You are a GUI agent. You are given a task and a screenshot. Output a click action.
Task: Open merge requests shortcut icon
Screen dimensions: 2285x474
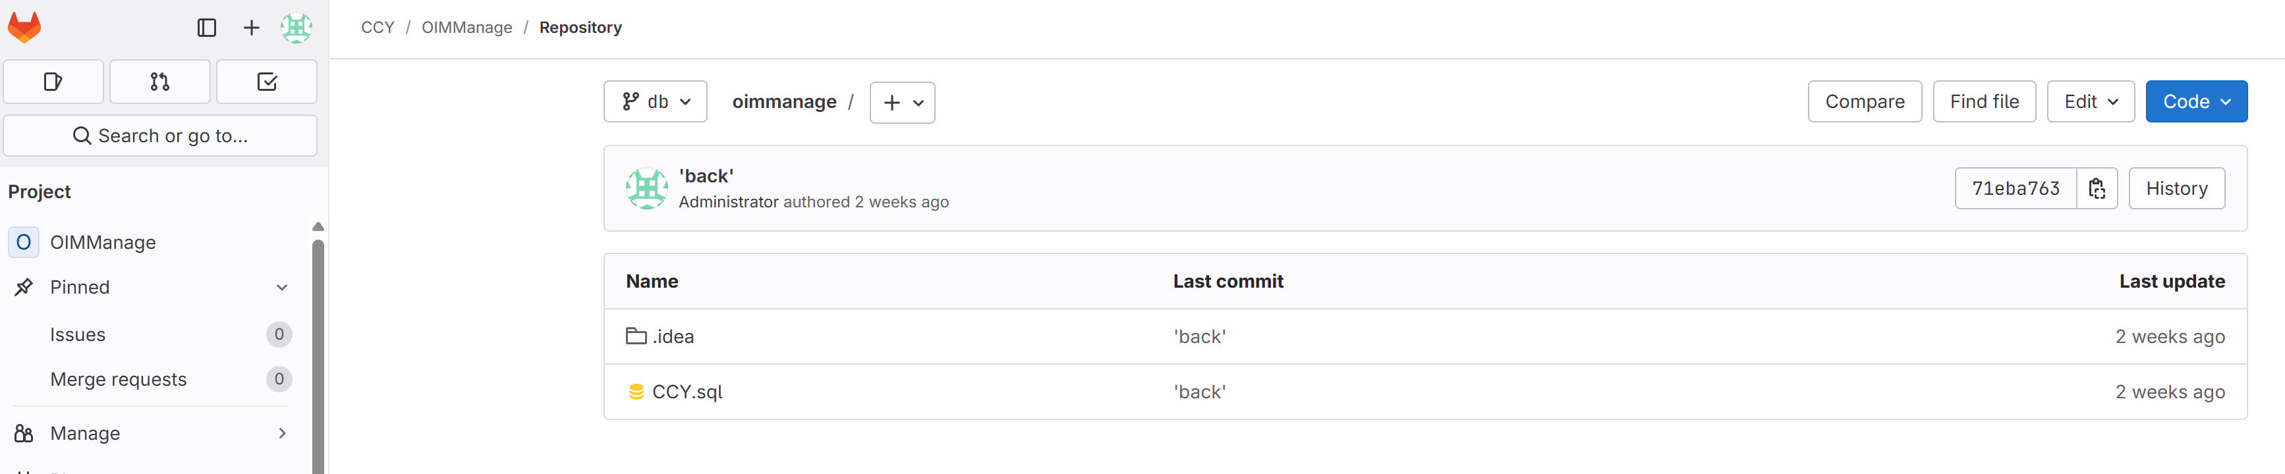pyautogui.click(x=159, y=82)
